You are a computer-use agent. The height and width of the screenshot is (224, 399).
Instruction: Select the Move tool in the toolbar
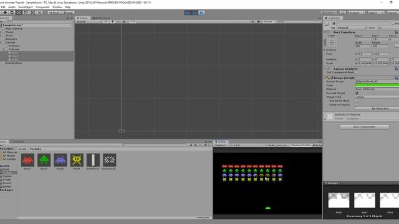pyautogui.click(x=5, y=12)
